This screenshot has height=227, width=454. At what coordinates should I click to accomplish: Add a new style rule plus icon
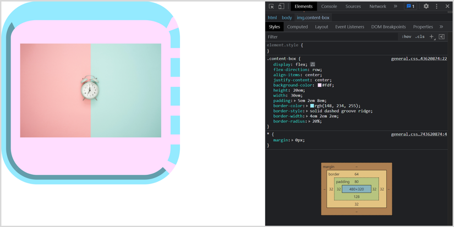pyautogui.click(x=431, y=36)
